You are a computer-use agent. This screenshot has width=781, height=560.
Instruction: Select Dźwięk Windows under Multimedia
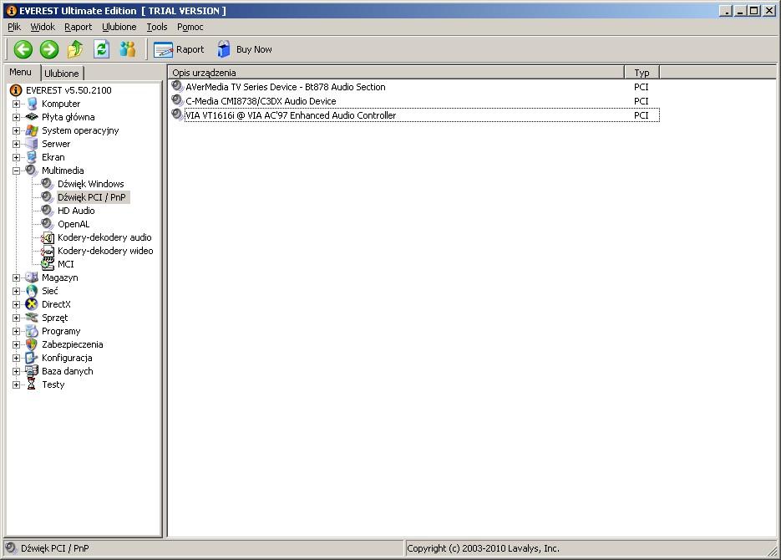[91, 184]
